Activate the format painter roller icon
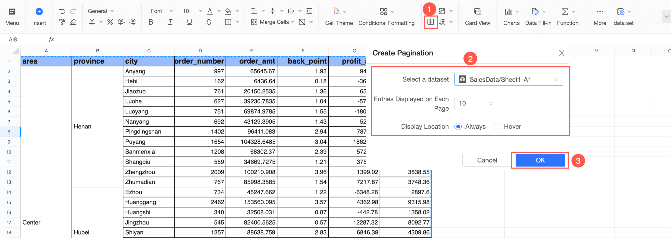 pyautogui.click(x=62, y=22)
